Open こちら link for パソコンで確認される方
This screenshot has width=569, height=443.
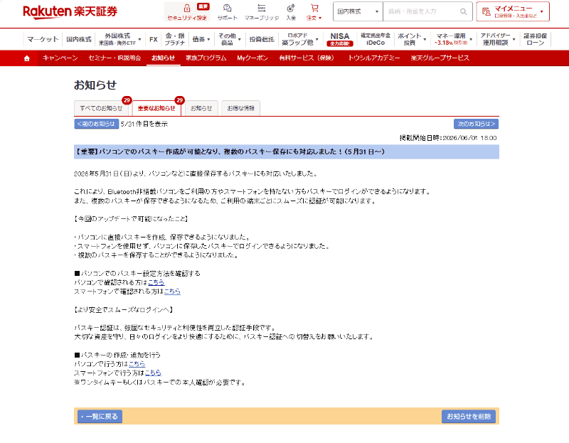pos(156,282)
